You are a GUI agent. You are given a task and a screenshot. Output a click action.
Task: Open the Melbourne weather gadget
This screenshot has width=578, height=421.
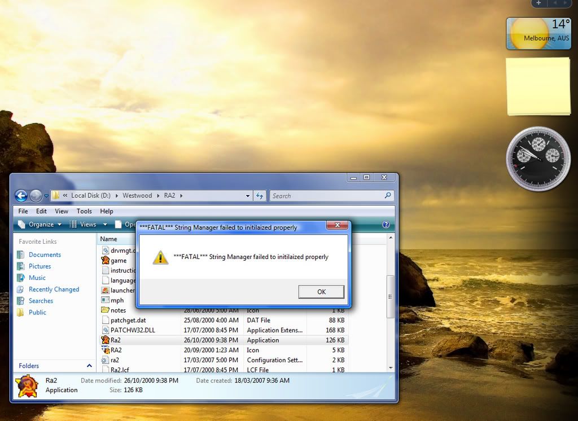pos(538,33)
